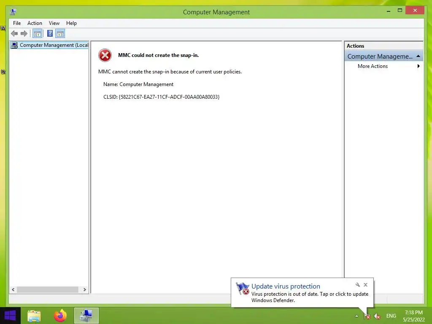Launch Firefox from the taskbar
Image resolution: width=432 pixels, height=324 pixels.
tap(60, 316)
